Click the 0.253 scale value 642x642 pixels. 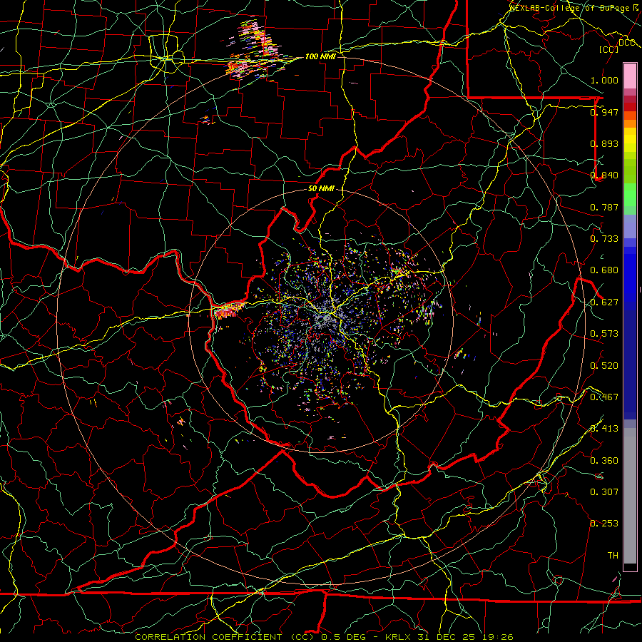point(604,524)
